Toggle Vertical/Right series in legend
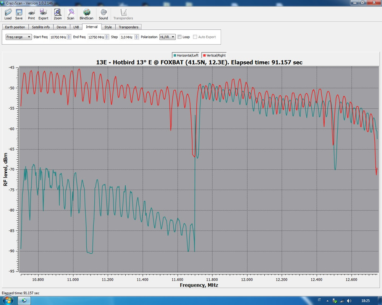 pos(214,55)
